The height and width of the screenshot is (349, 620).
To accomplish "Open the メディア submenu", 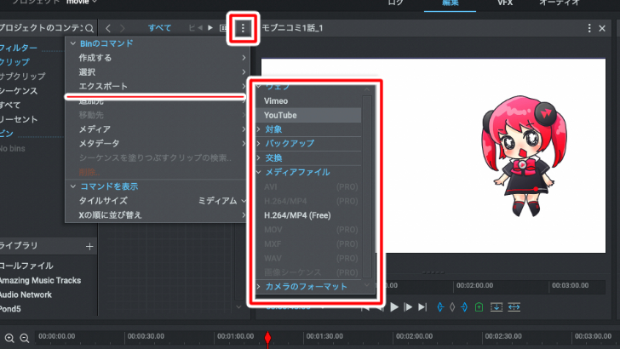I will [157, 129].
